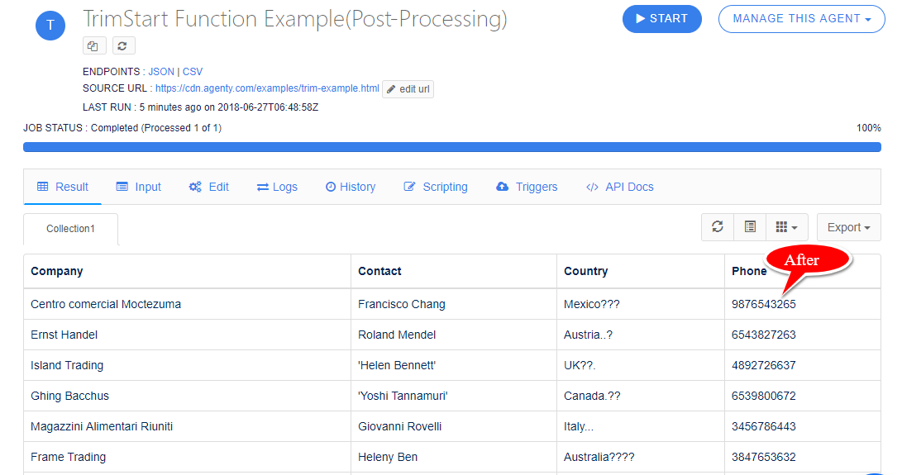Image resolution: width=902 pixels, height=475 pixels.
Task: Open the Manage This Agent dropdown
Action: [x=801, y=19]
